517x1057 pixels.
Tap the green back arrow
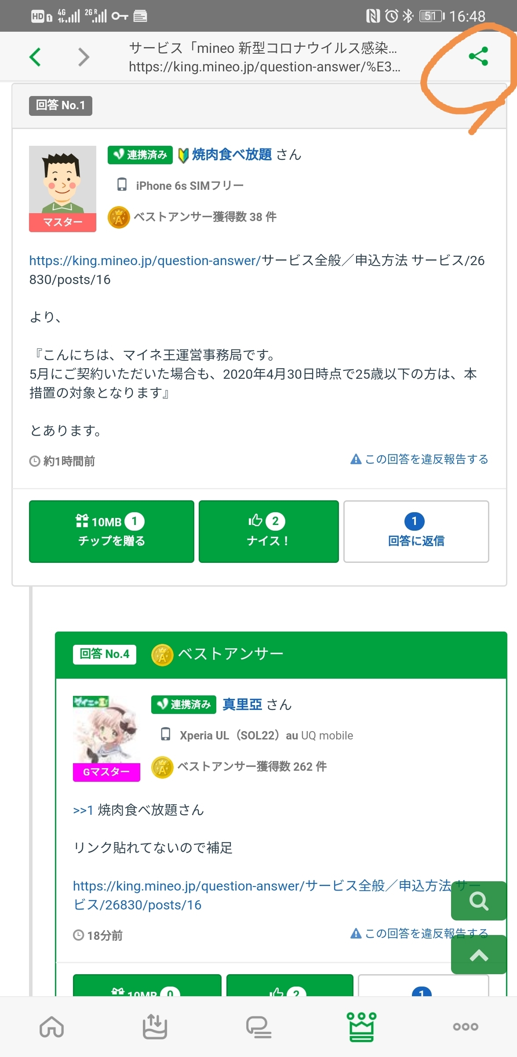(x=35, y=57)
